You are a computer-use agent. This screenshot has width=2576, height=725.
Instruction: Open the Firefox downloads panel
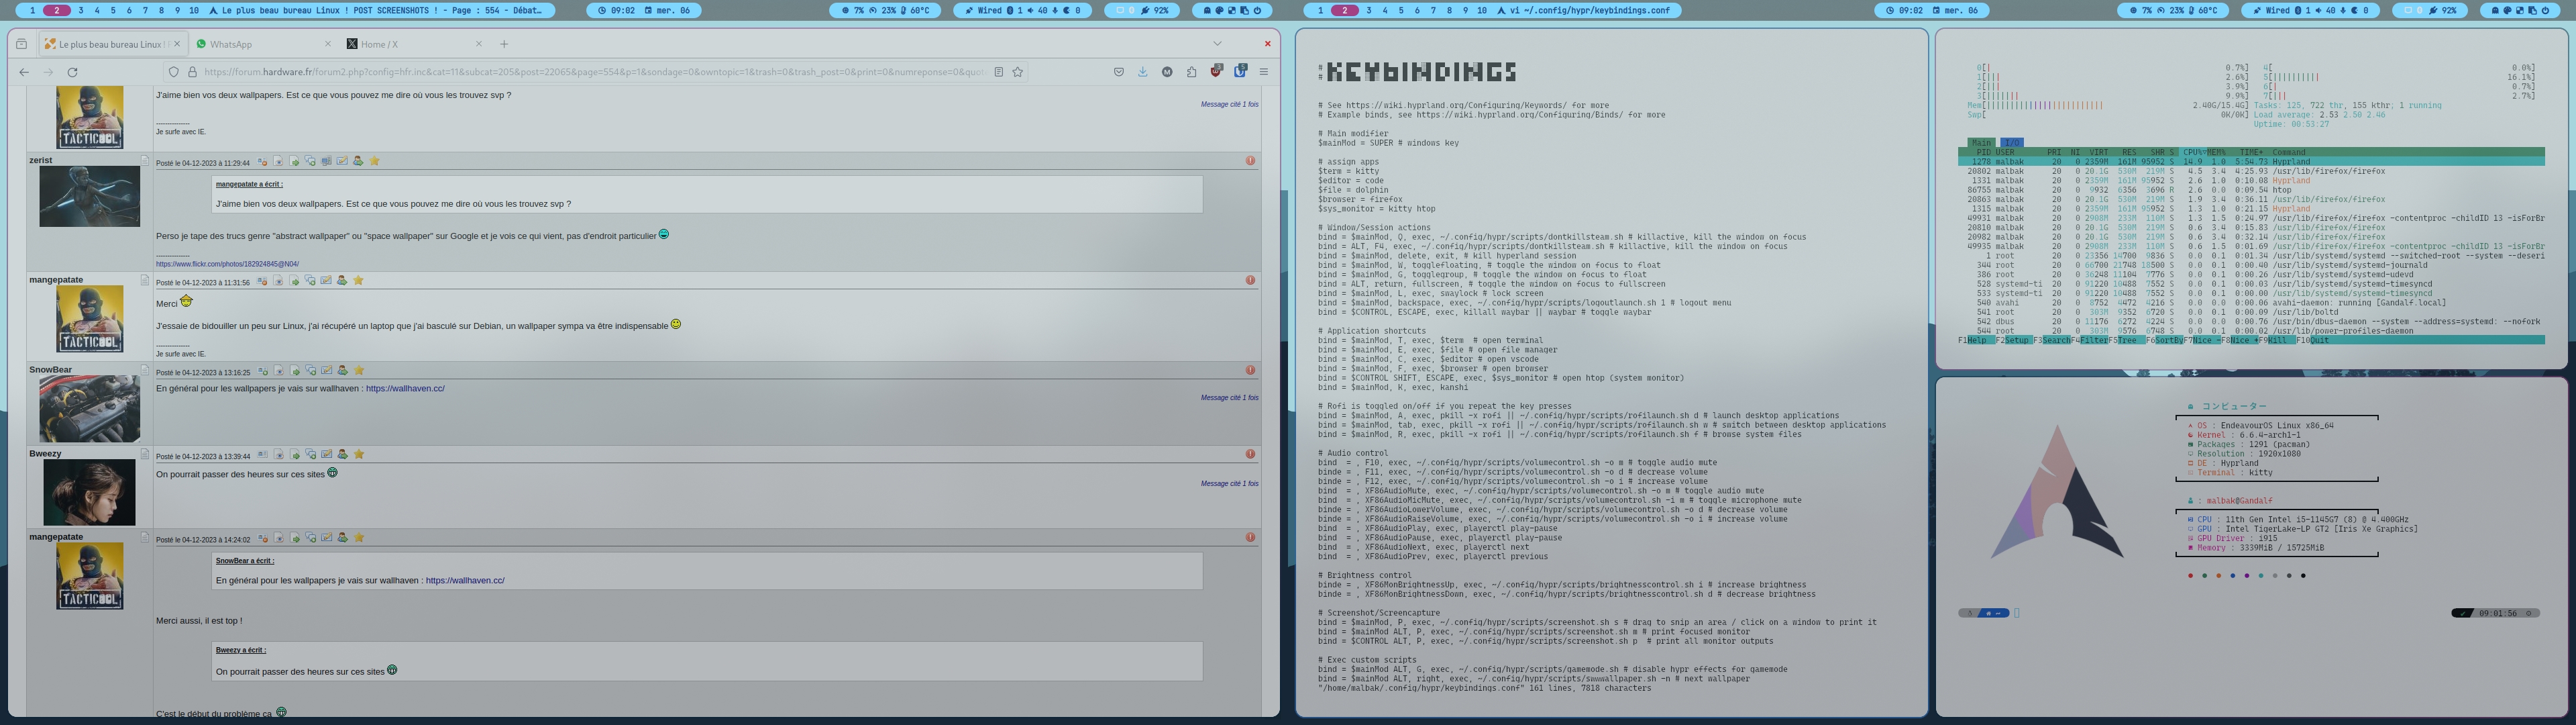[1142, 72]
